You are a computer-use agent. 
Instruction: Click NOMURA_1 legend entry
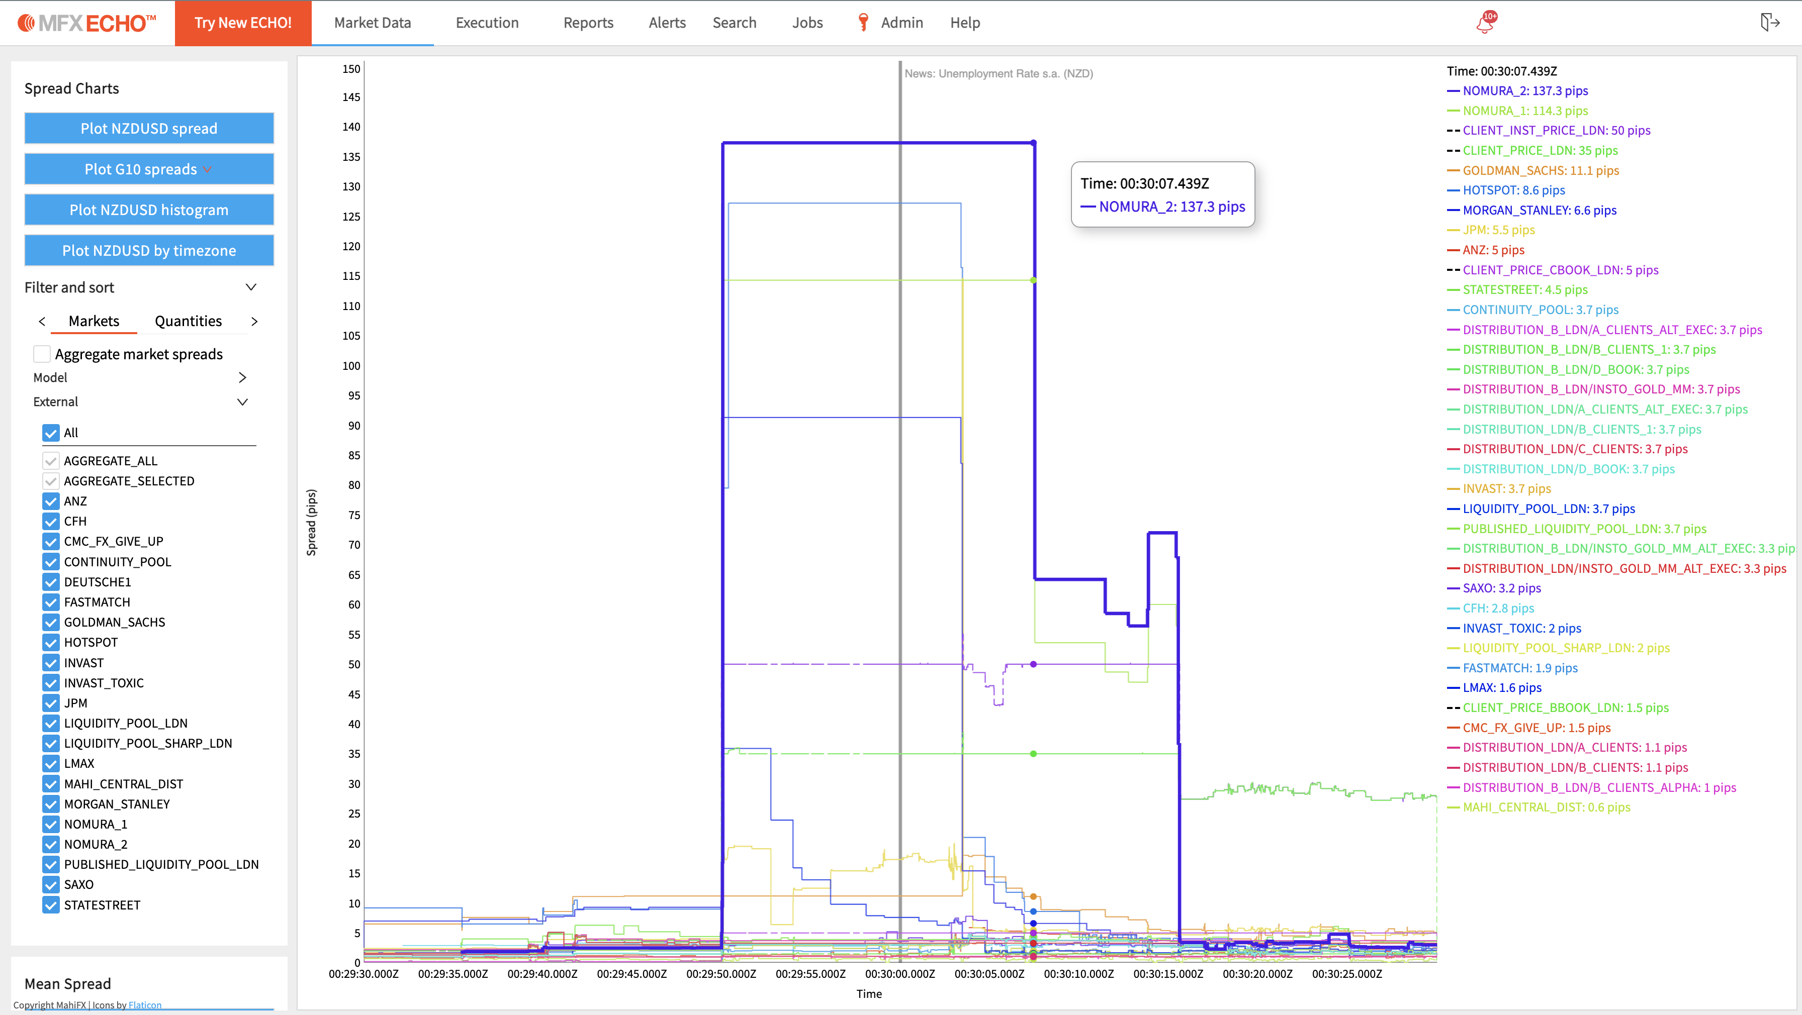click(x=1517, y=111)
